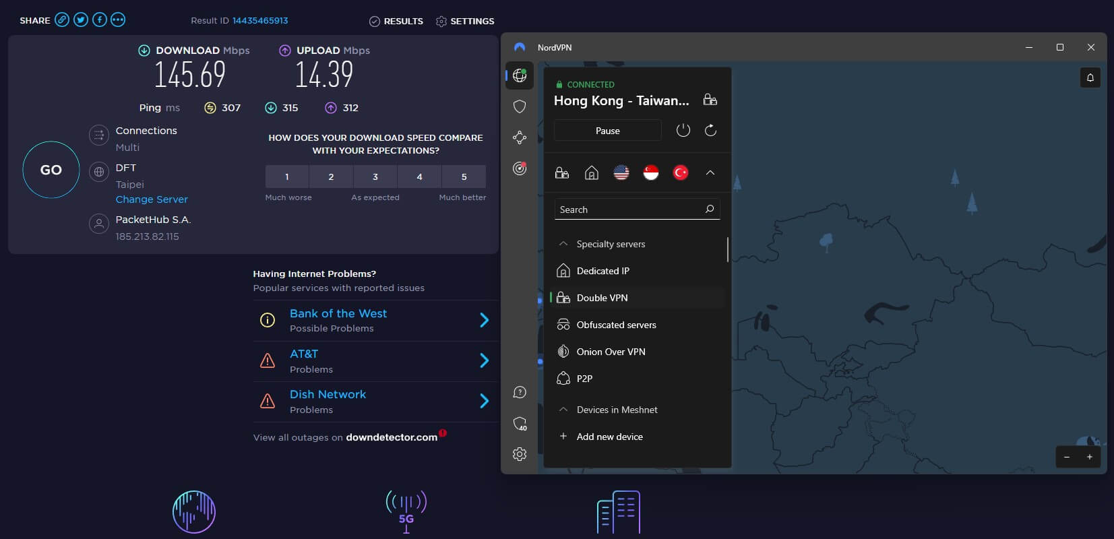Click the Connections icon in Speedtest
This screenshot has height=539, width=1114.
pyautogui.click(x=99, y=135)
